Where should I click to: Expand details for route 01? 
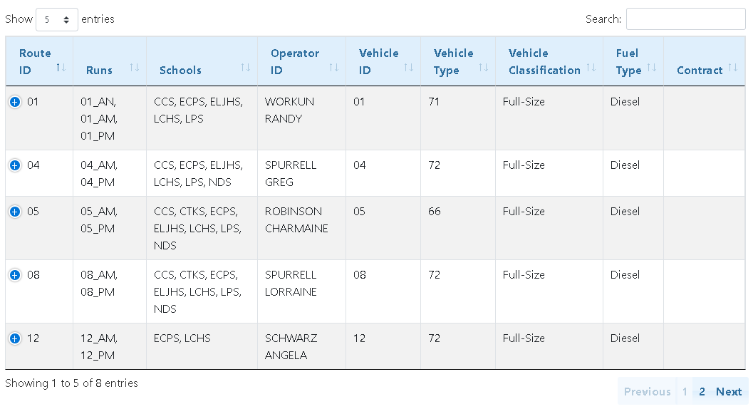point(15,102)
